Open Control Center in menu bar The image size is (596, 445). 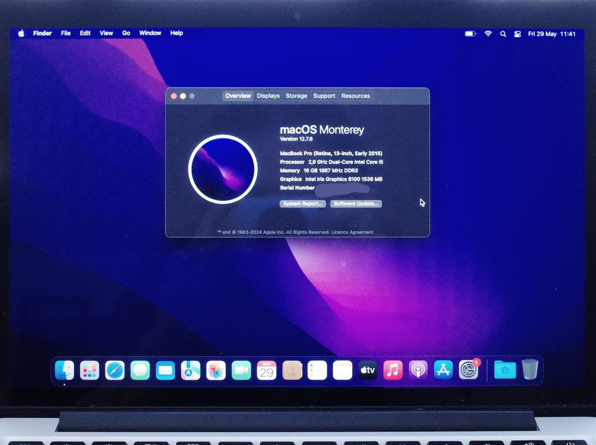tap(517, 34)
